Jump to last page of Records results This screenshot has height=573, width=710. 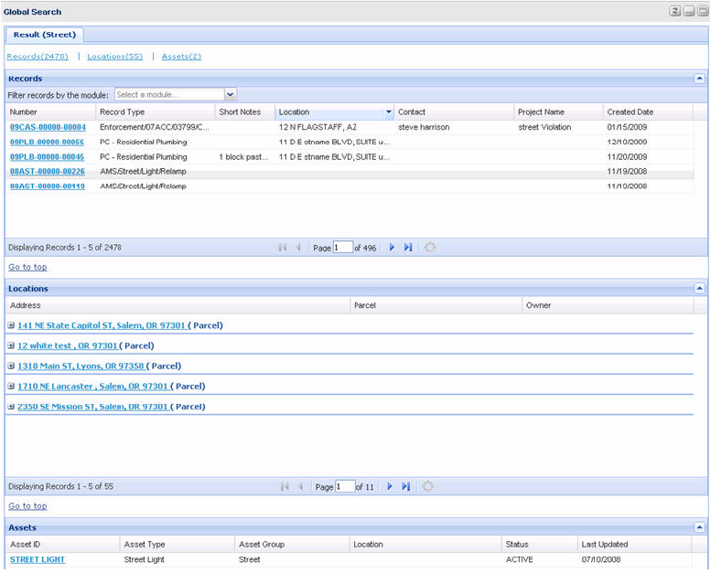(x=407, y=248)
